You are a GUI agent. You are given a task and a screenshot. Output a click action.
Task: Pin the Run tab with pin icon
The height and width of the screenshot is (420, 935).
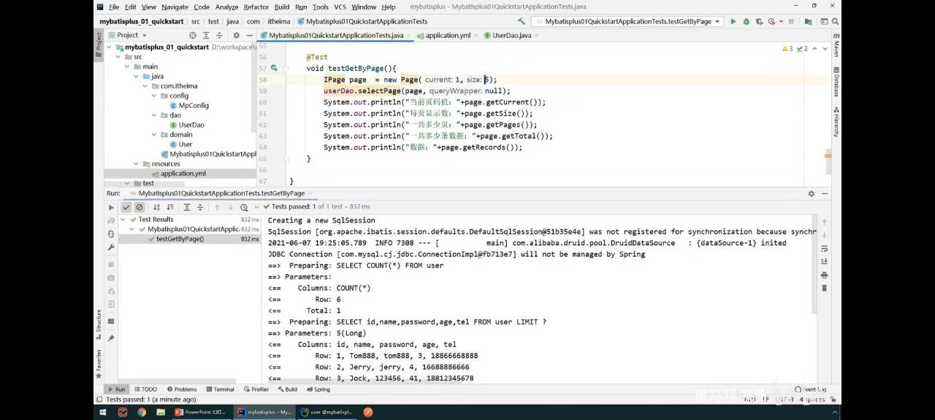tap(111, 338)
